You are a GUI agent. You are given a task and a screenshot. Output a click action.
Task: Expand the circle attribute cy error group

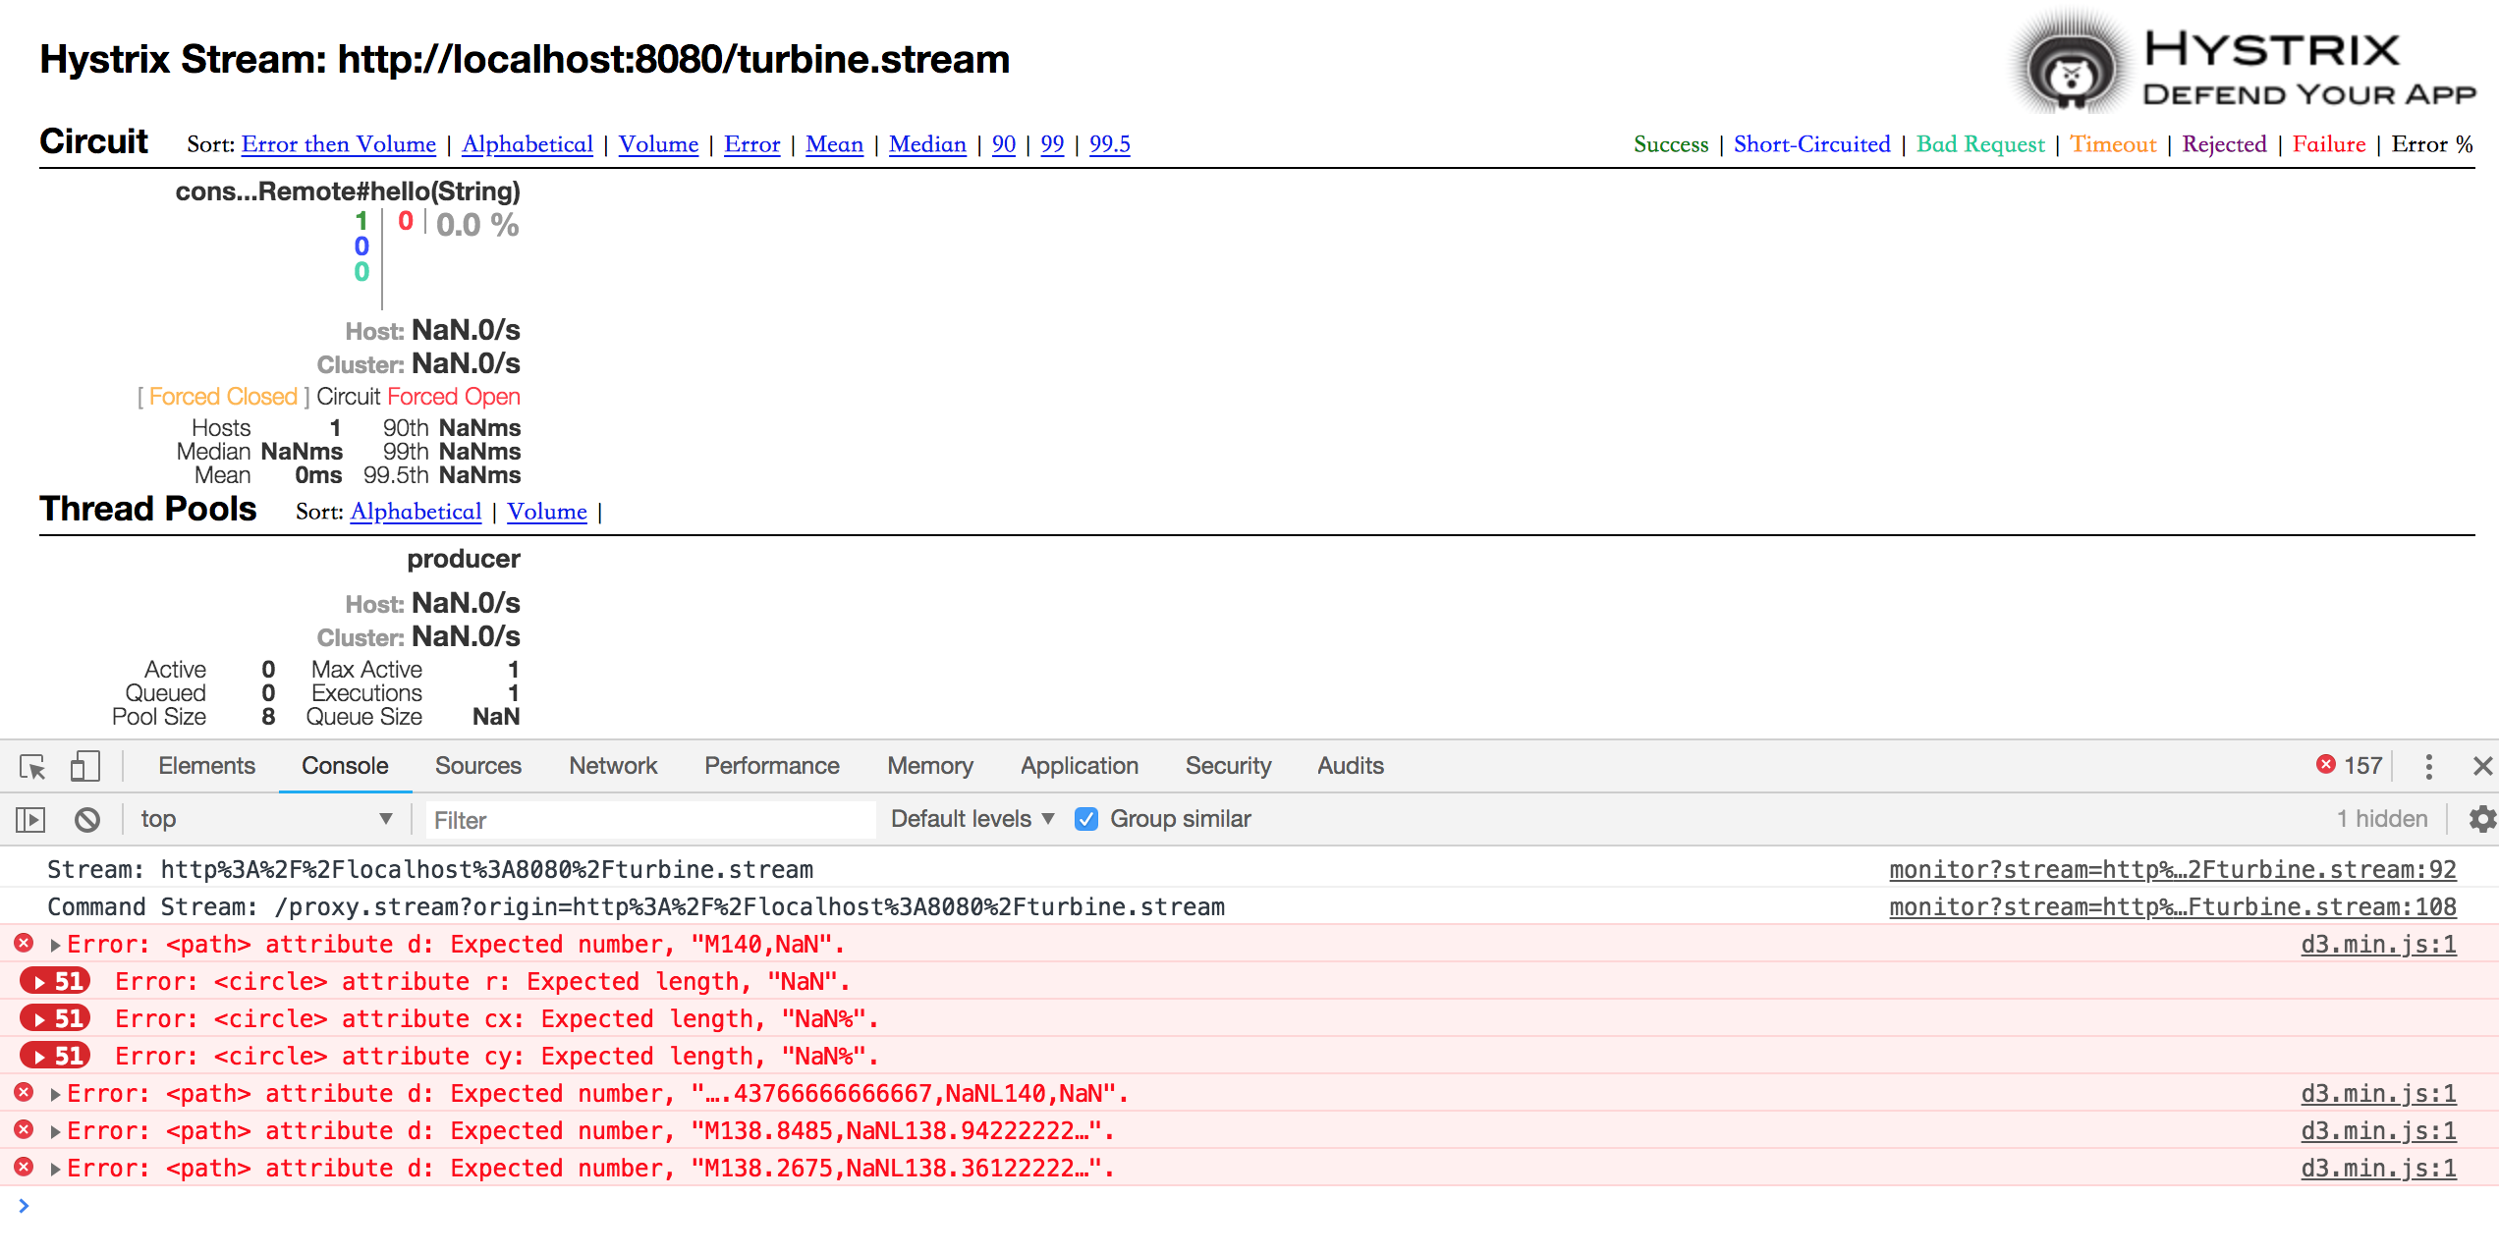[x=55, y=1056]
